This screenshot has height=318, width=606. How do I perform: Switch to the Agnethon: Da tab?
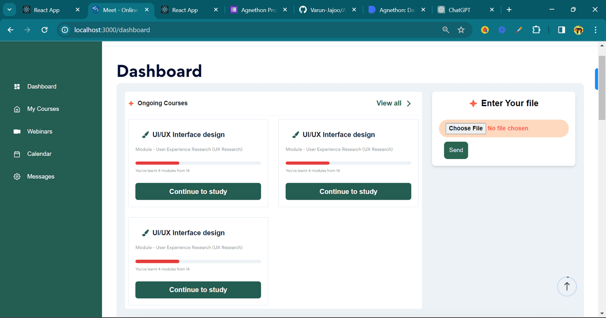[x=396, y=10]
